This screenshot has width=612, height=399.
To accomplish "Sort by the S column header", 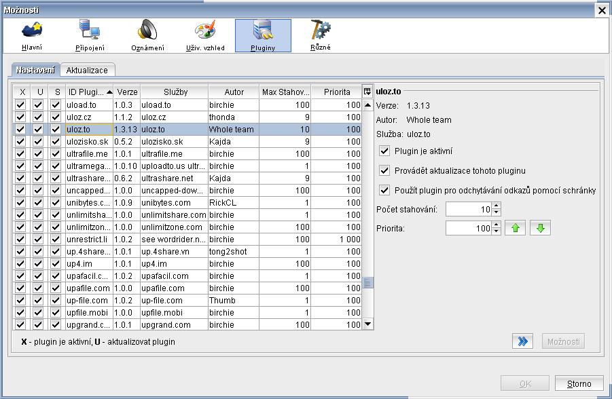I will click(x=57, y=92).
